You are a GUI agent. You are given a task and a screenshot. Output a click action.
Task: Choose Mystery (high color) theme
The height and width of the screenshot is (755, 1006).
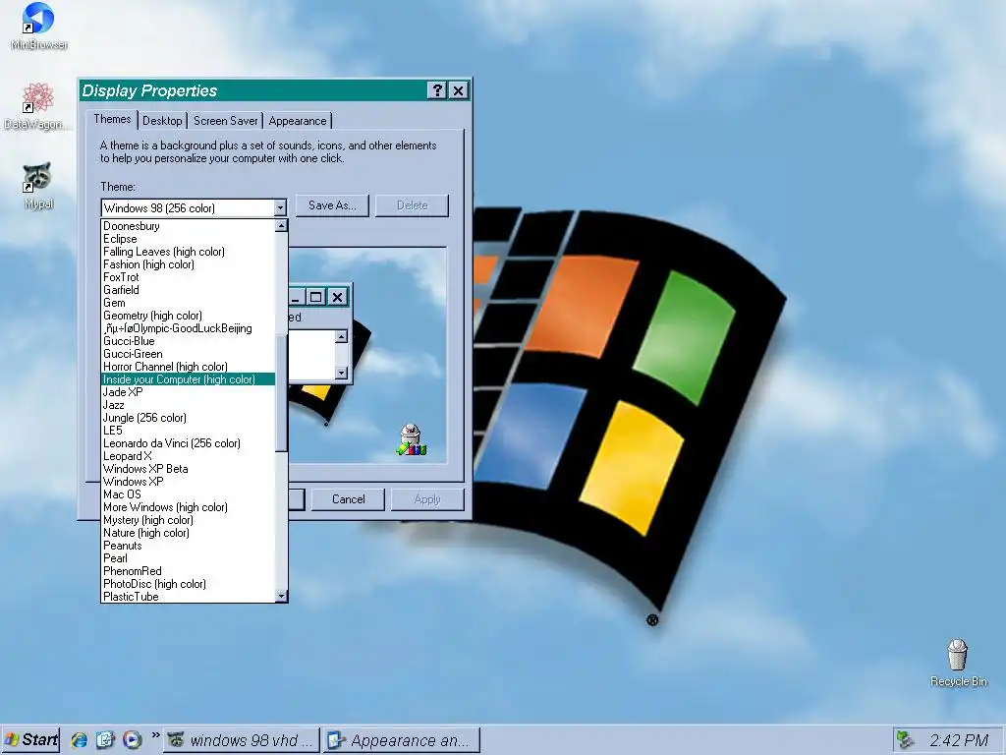[189, 520]
